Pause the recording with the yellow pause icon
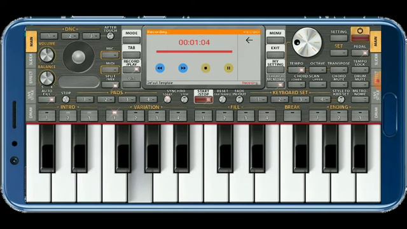Screen dimensions: 407x229 pos(229,68)
